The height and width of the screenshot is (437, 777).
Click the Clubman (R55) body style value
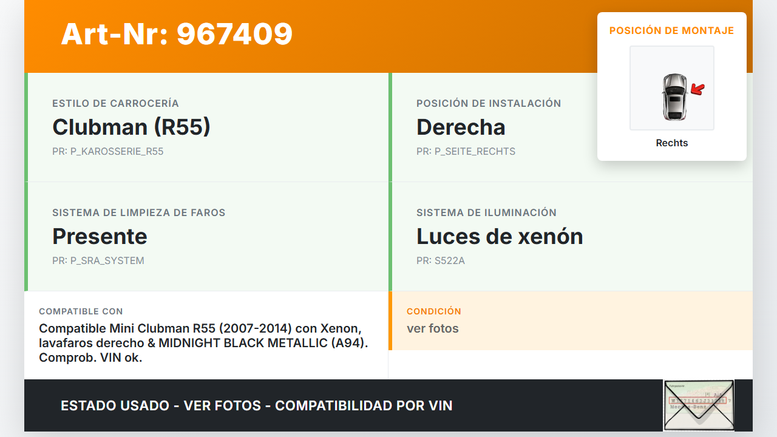click(x=131, y=127)
